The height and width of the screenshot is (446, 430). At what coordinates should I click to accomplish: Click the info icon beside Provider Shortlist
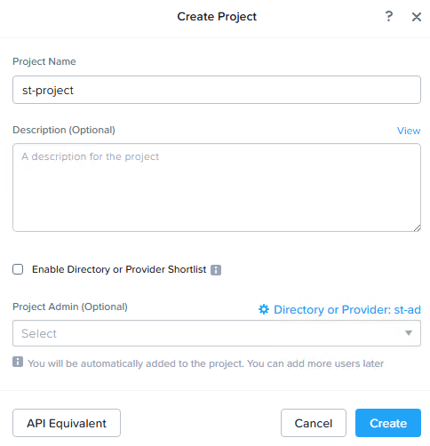tap(216, 270)
